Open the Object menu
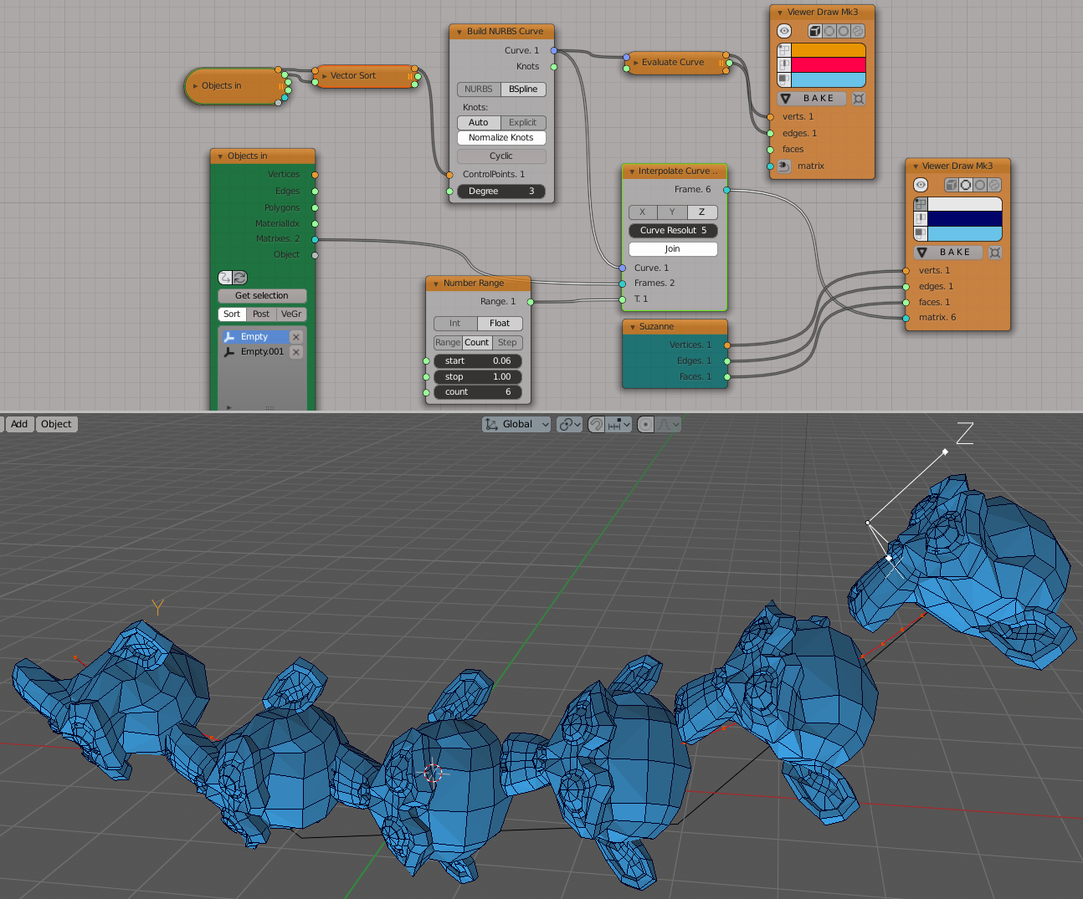This screenshot has width=1083, height=899. point(56,424)
